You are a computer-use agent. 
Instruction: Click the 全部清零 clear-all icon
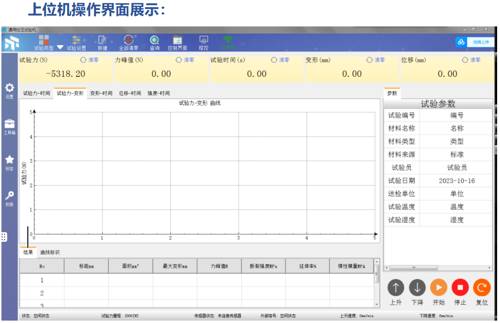(129, 42)
